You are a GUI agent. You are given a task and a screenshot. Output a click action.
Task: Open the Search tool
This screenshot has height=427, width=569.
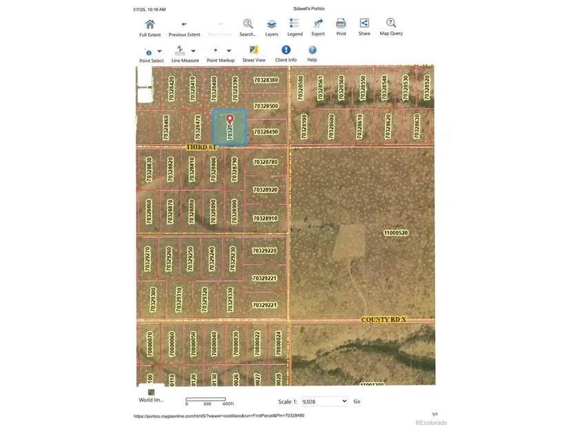248,25
